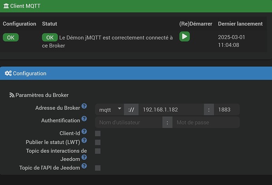Viewport: 272px width, 185px height.
Task: Open the mqtt protocol dropdown
Action: tap(110, 109)
